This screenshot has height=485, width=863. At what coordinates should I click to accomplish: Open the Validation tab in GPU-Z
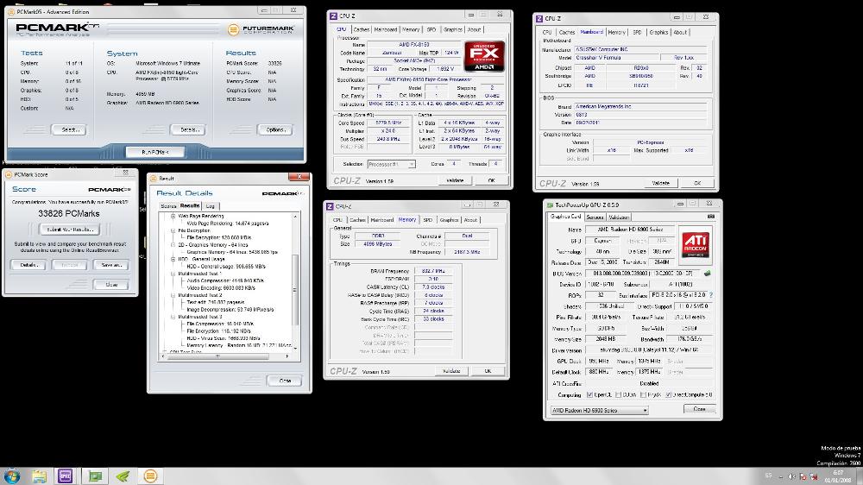pyautogui.click(x=619, y=217)
